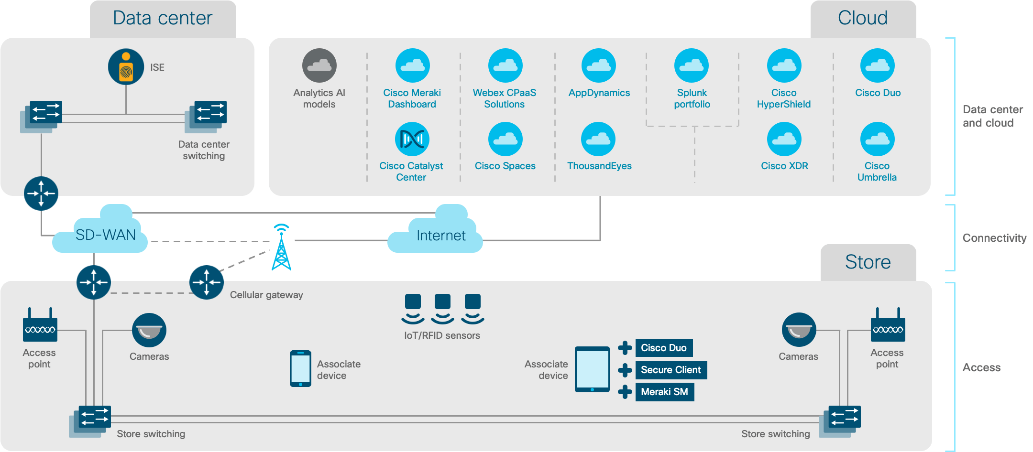The image size is (1033, 452).
Task: Click the dark Cisco Duo tag button
Action: pos(664,348)
